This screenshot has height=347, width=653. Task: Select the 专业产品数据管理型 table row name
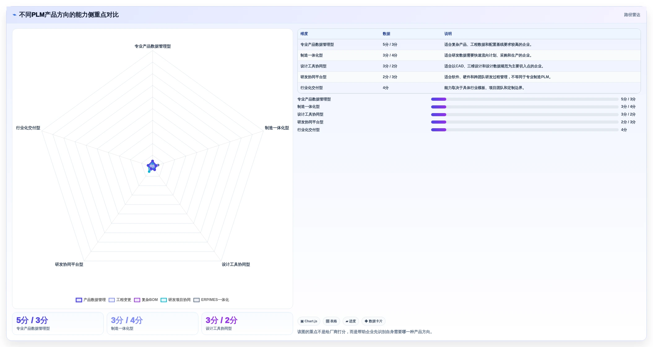(x=317, y=44)
